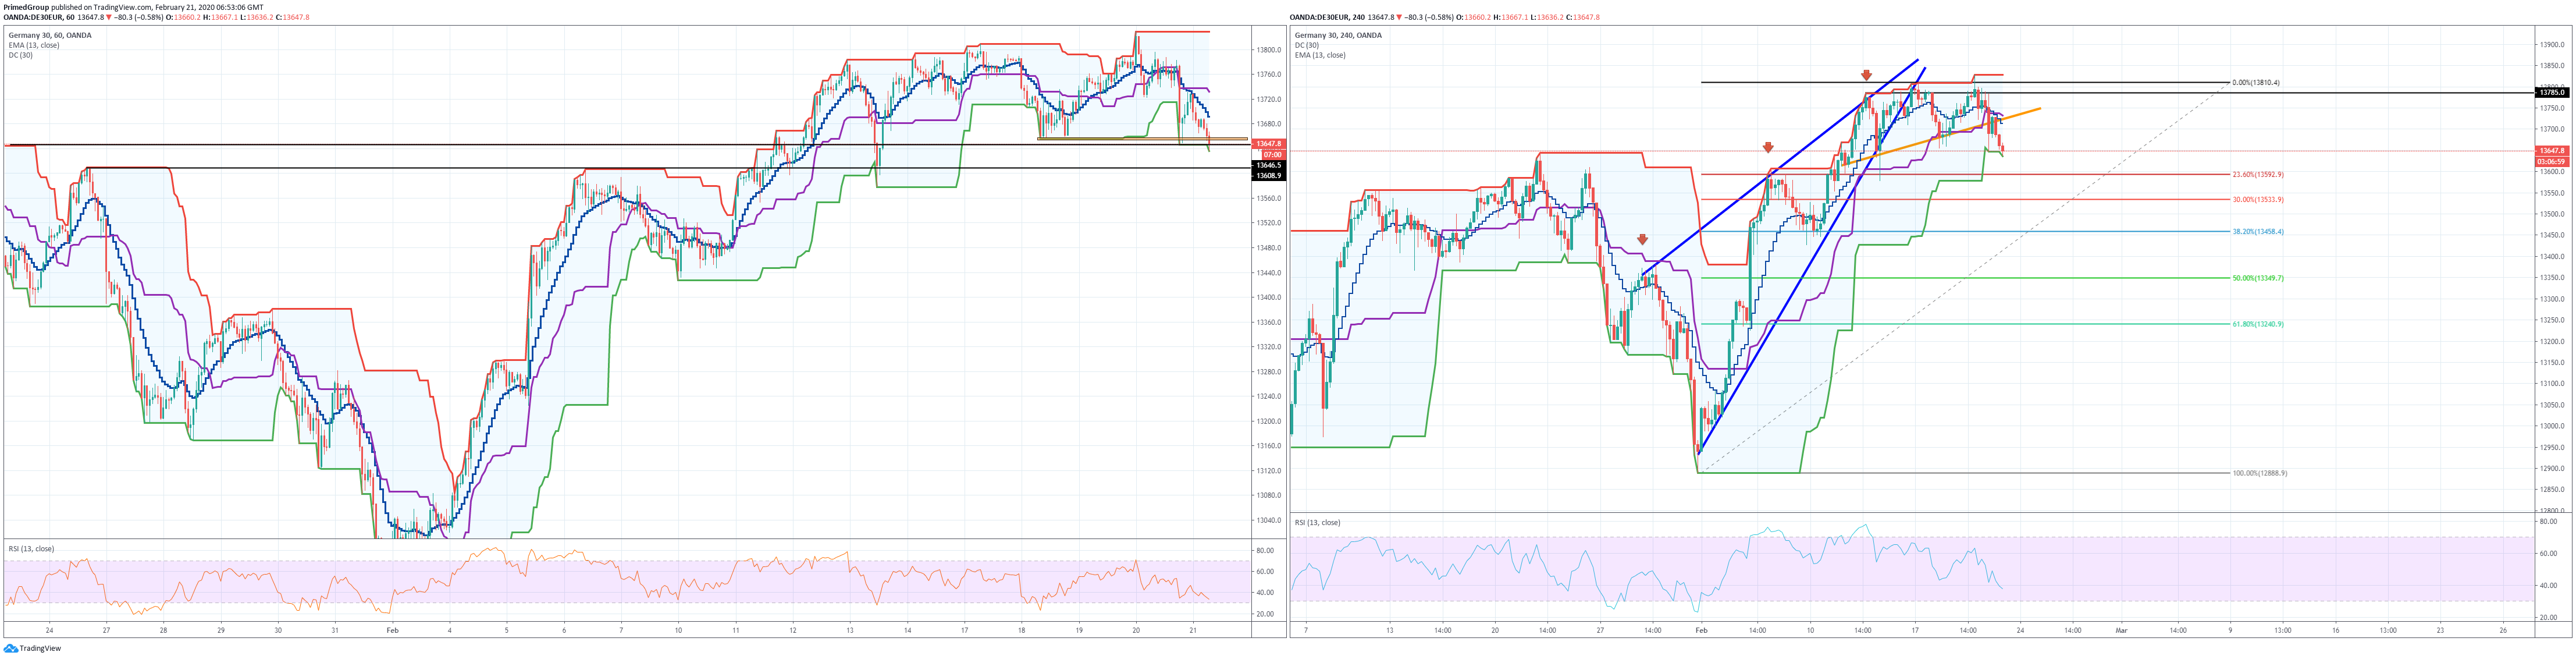Click the H:13667.1 high value in the 240 chart header
Image resolution: width=2576 pixels, height=659 pixels.
tap(1511, 17)
